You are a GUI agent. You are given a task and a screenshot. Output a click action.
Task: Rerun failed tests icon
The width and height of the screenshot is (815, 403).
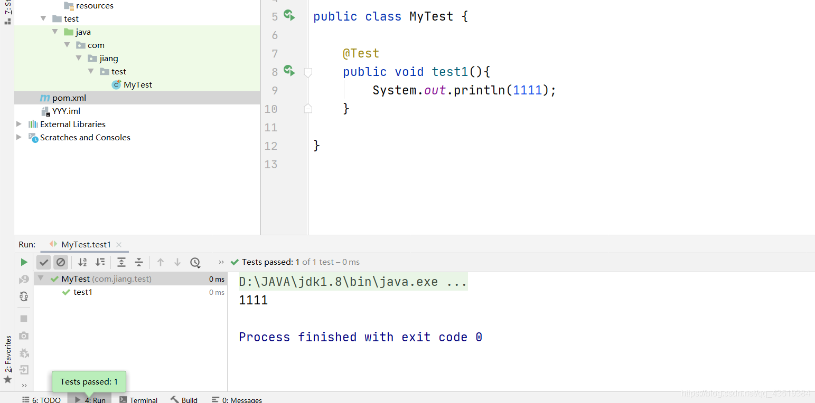[x=24, y=280]
